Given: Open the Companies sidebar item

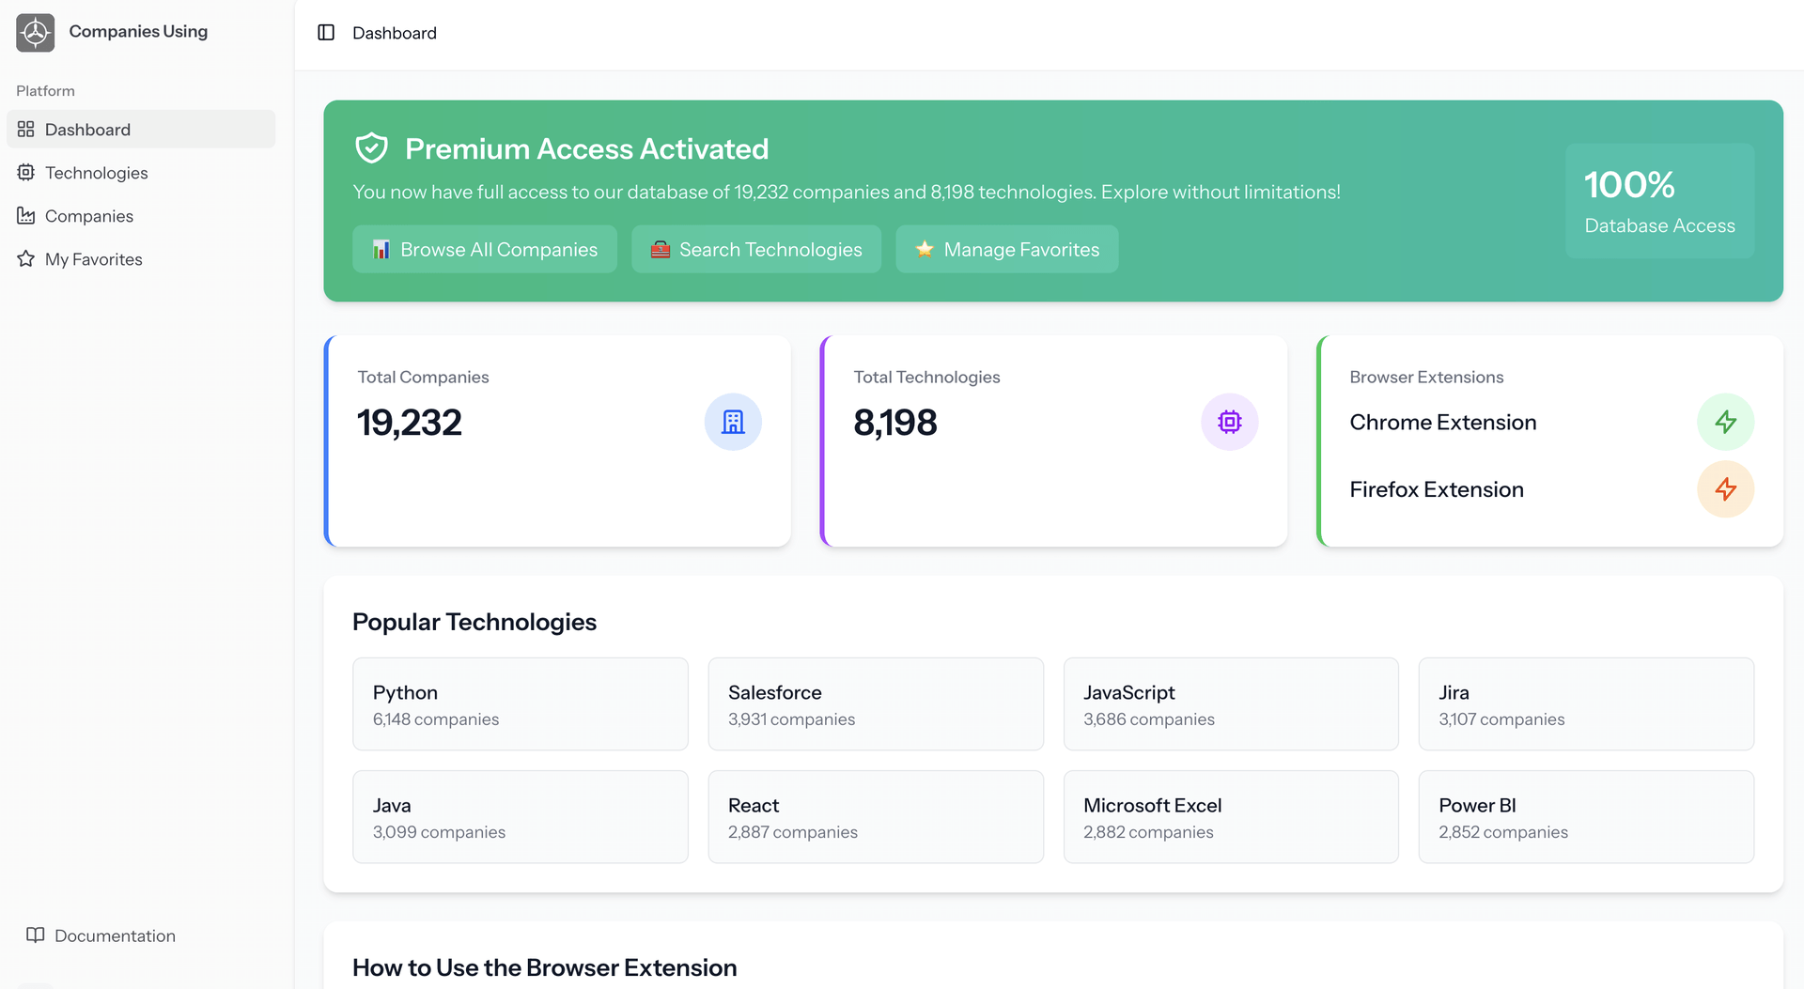Looking at the screenshot, I should [88, 216].
